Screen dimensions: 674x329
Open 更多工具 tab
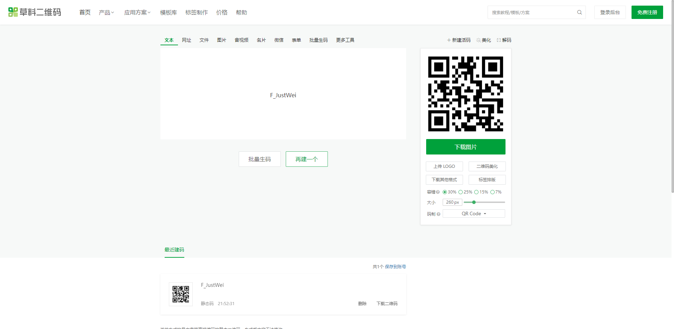(x=345, y=40)
